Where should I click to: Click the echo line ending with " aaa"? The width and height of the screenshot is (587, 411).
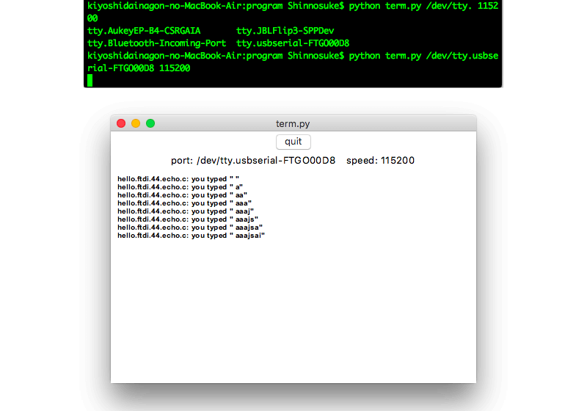(185, 203)
